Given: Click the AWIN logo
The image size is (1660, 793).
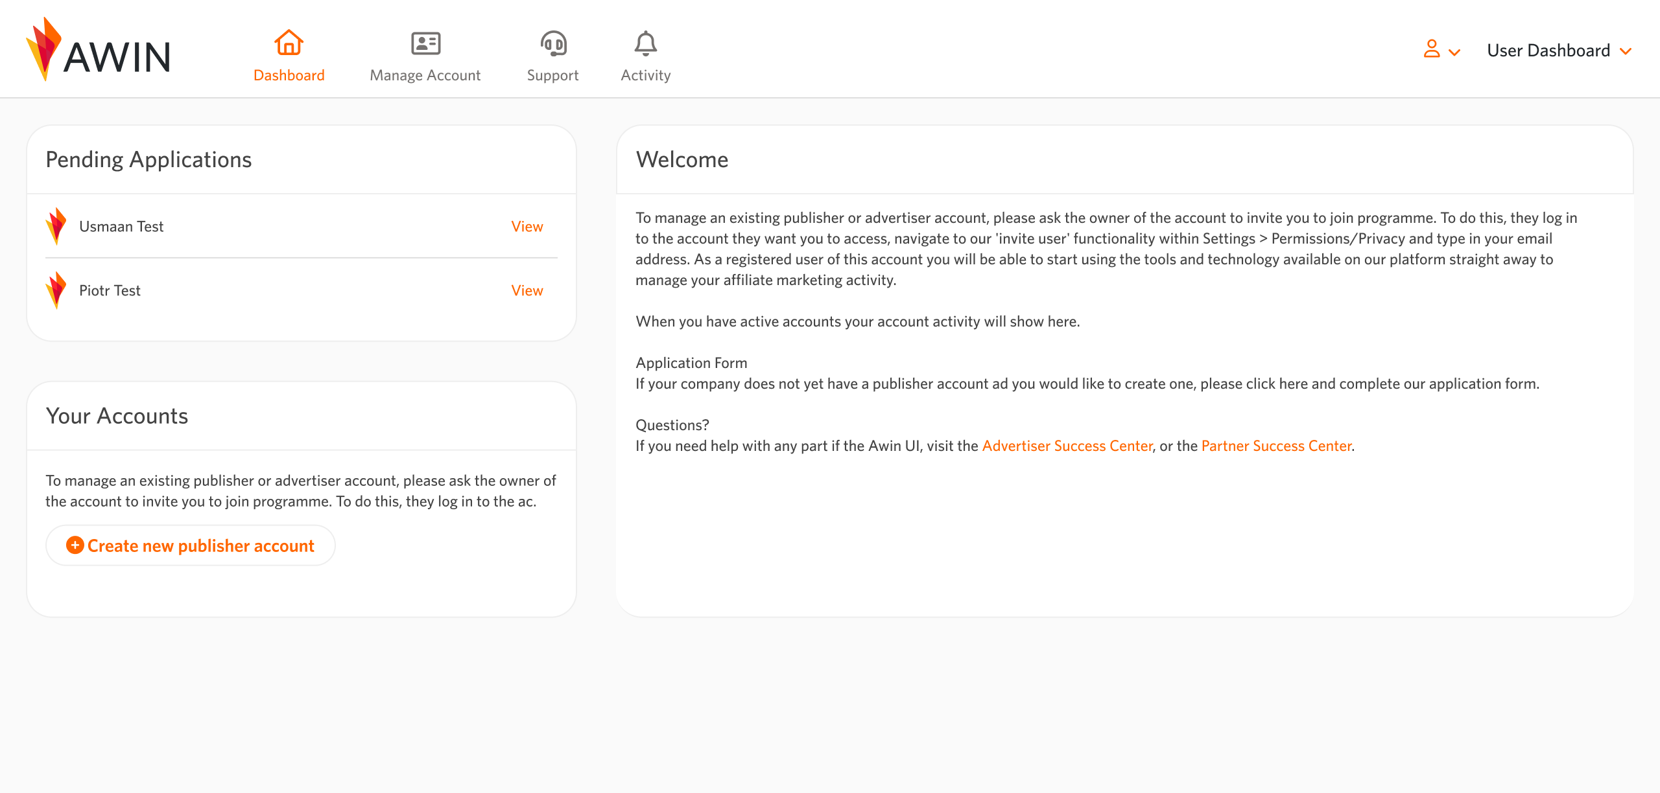Looking at the screenshot, I should click(x=99, y=51).
